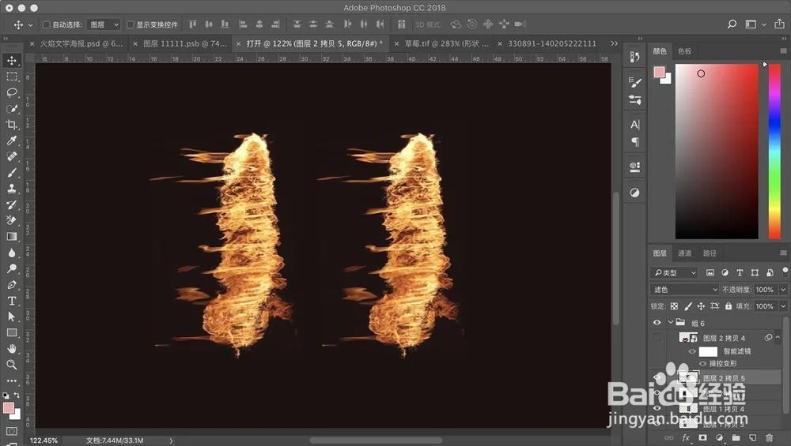Collapse the 组 6 group
This screenshot has width=791, height=446.
671,322
